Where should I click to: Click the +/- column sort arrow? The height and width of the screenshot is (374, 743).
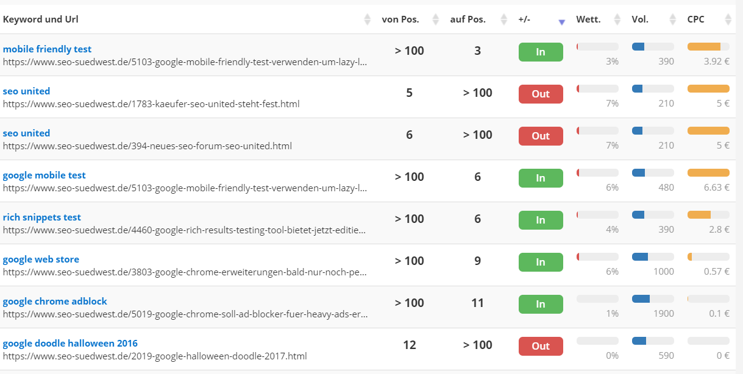[561, 21]
